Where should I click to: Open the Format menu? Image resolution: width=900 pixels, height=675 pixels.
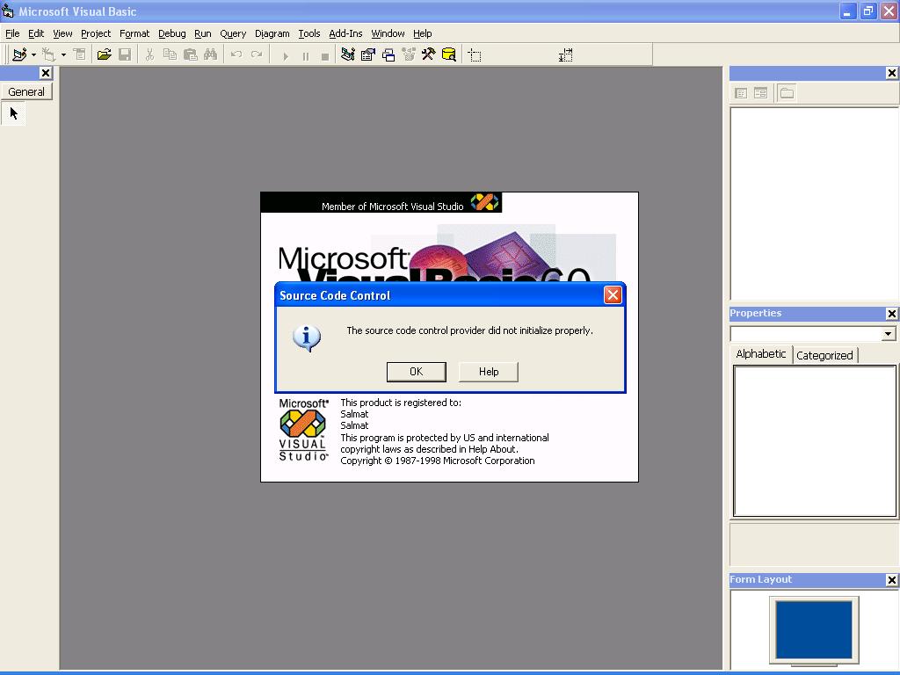click(x=134, y=33)
